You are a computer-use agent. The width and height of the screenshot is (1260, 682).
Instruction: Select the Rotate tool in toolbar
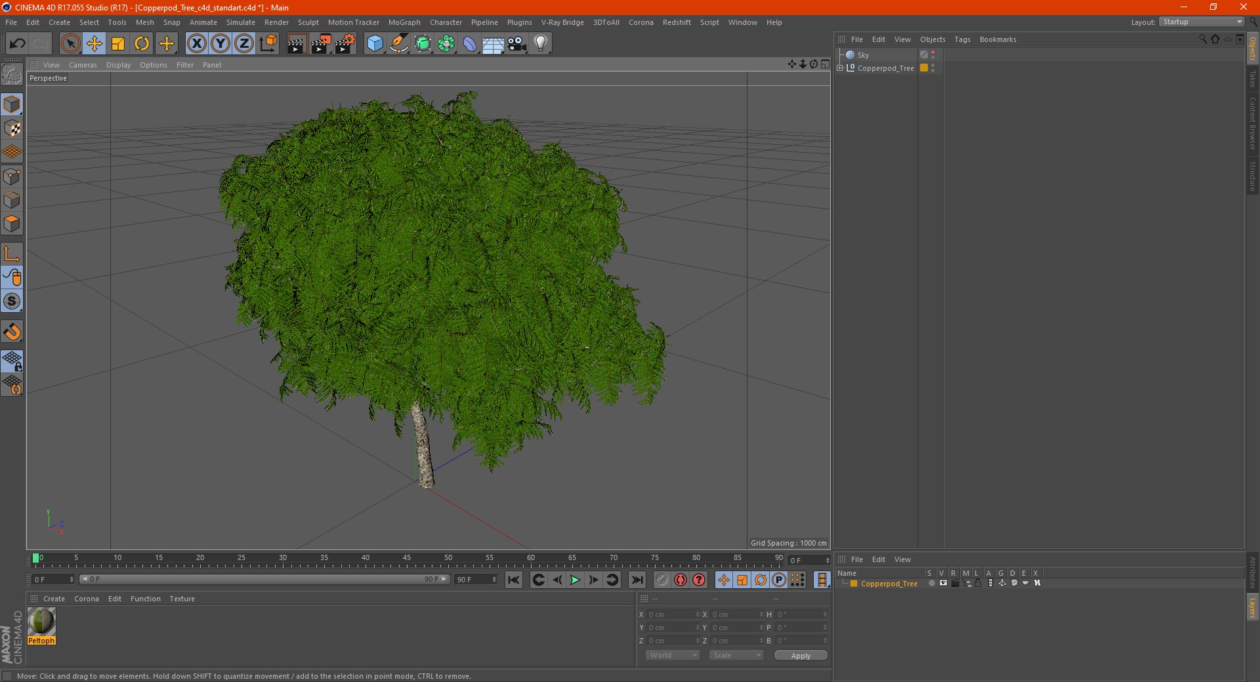pyautogui.click(x=142, y=44)
